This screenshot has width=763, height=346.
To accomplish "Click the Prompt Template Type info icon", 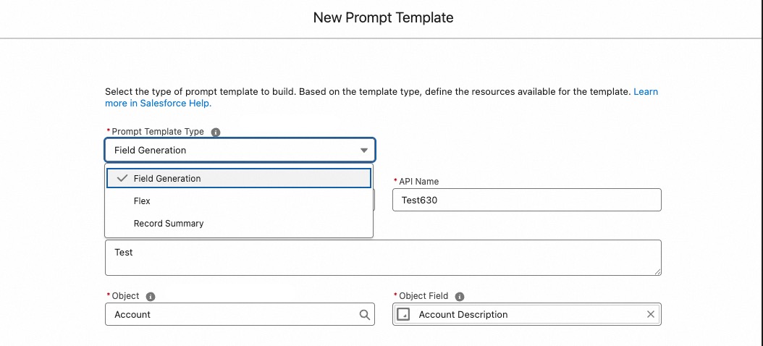I will point(216,132).
